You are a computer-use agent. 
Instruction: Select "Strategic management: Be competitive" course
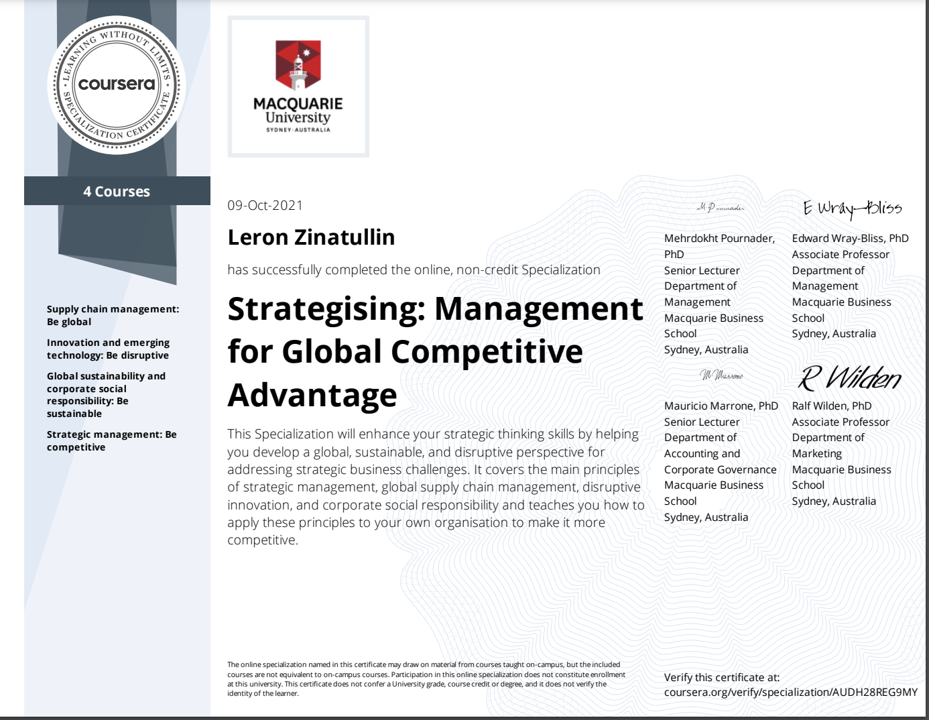pyautogui.click(x=111, y=440)
